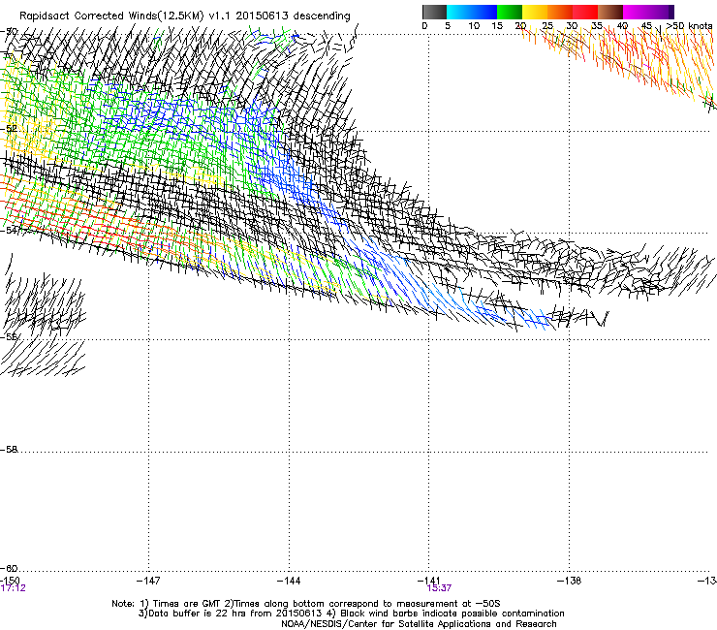Click the NOAA/NESDIS credit line

[419, 624]
